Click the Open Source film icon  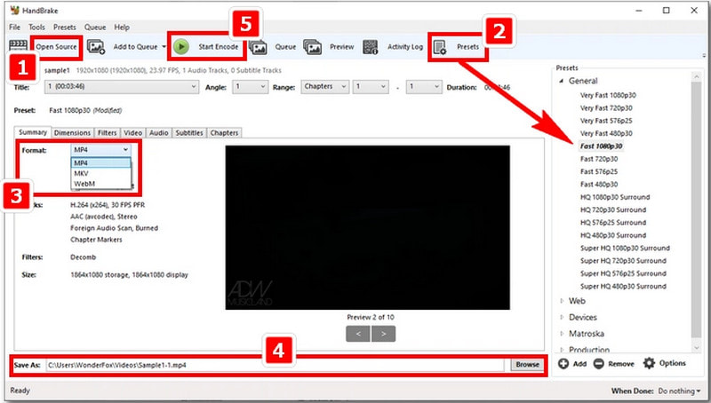(x=18, y=46)
